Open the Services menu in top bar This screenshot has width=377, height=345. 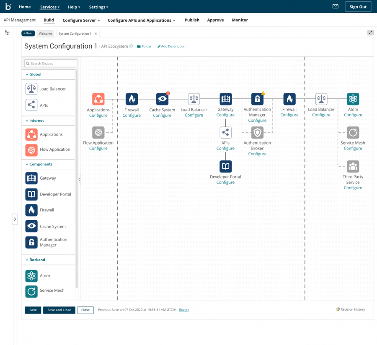pyautogui.click(x=50, y=7)
